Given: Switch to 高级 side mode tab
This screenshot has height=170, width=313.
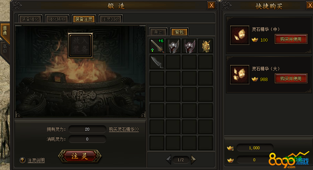Looking at the screenshot, I should pyautogui.click(x=5, y=49).
